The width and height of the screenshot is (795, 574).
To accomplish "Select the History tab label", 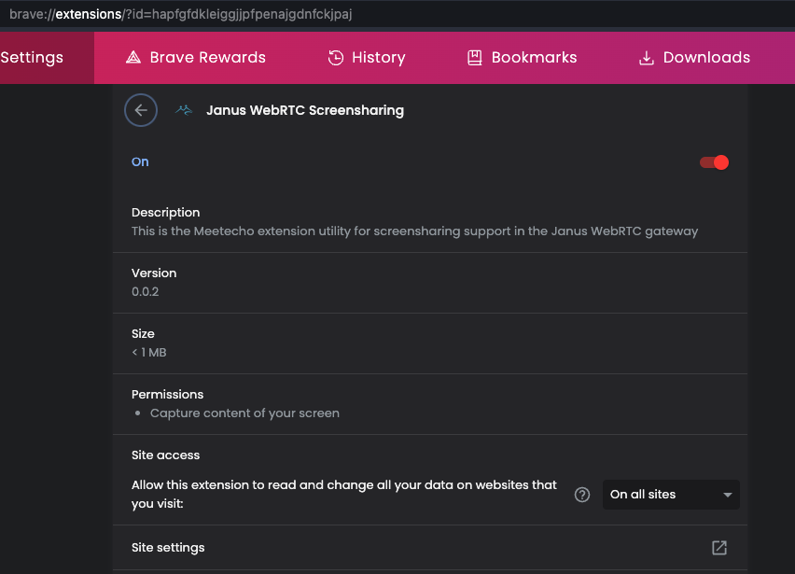I will click(378, 58).
